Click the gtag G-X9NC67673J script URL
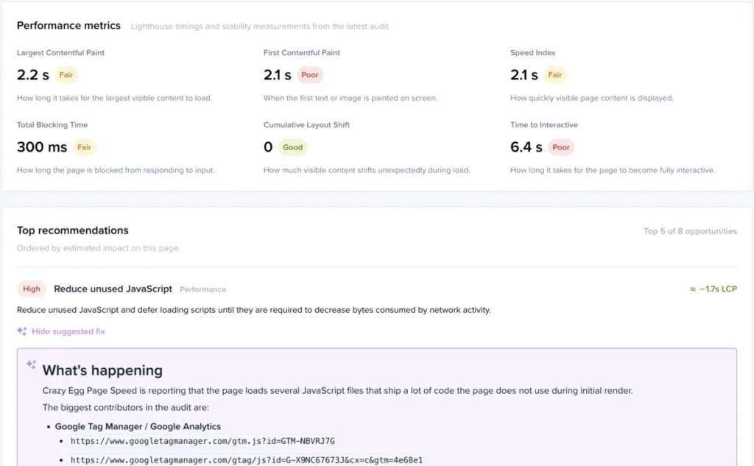754x466 pixels. point(247,460)
